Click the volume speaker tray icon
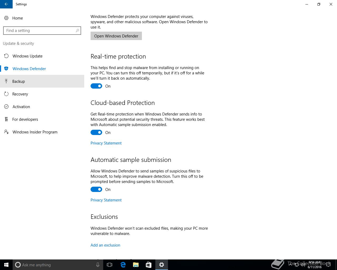Image resolution: width=337 pixels, height=270 pixels. point(303,265)
